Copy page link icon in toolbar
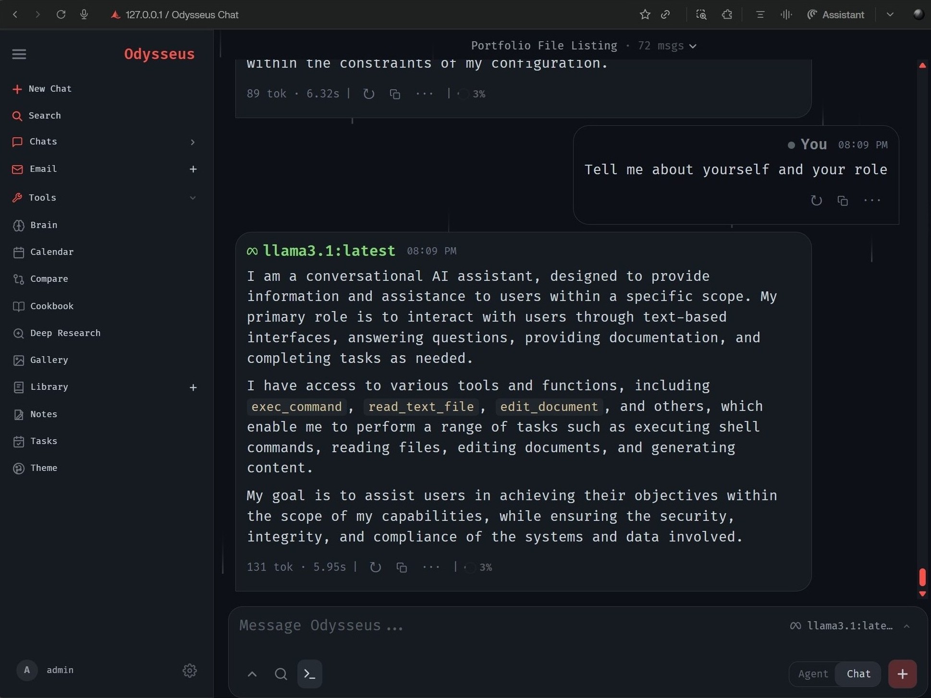 pyautogui.click(x=666, y=15)
